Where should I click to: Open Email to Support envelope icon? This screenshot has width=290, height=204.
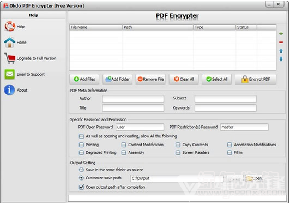[x=9, y=74]
